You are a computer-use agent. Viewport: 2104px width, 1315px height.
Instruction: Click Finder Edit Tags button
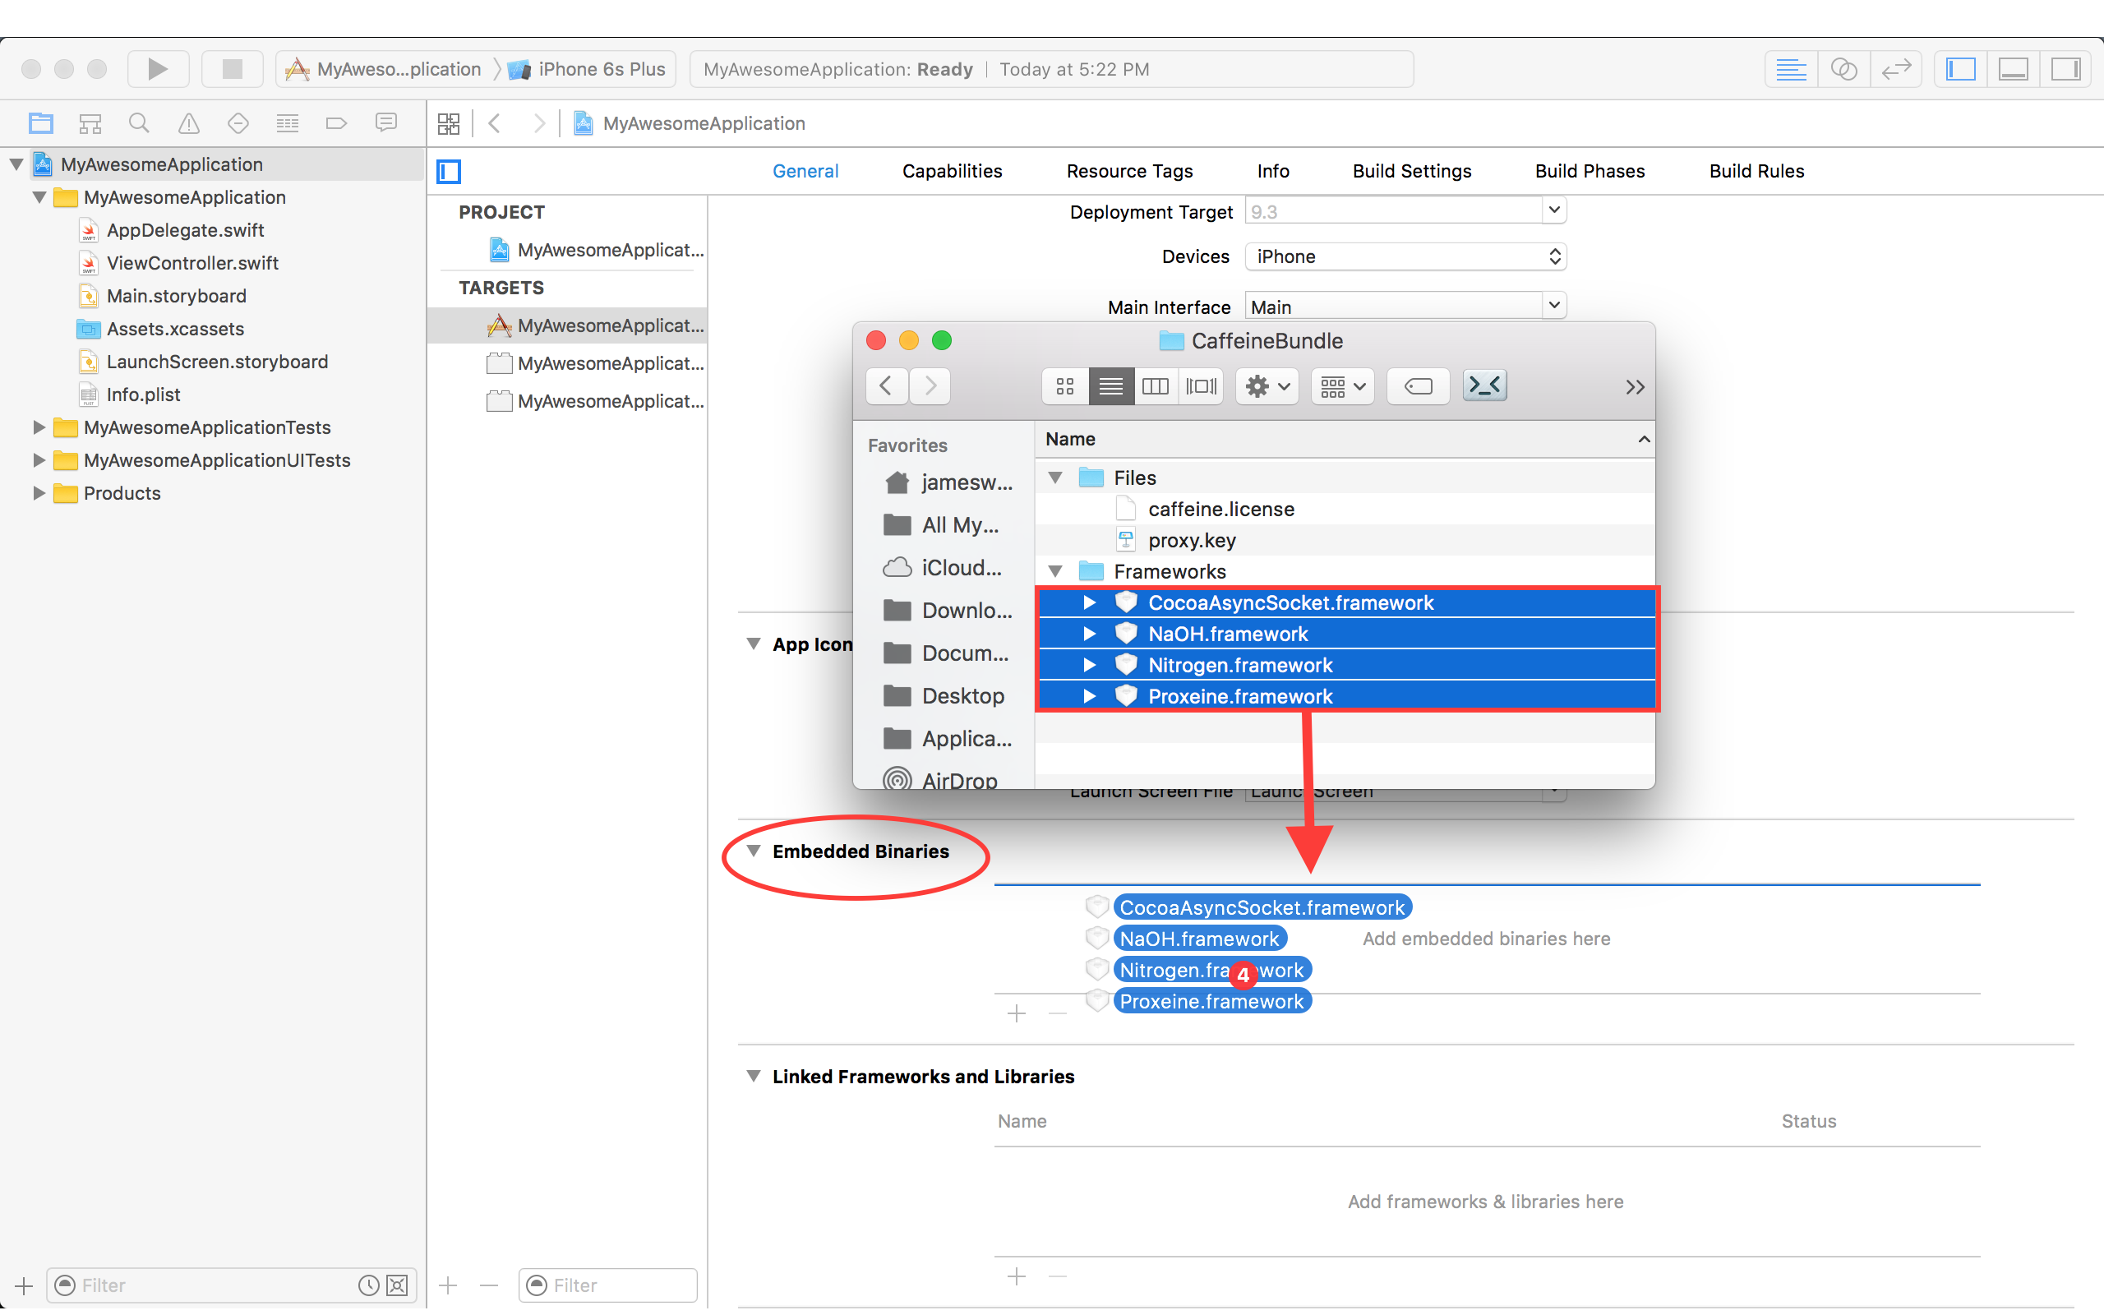[1418, 386]
